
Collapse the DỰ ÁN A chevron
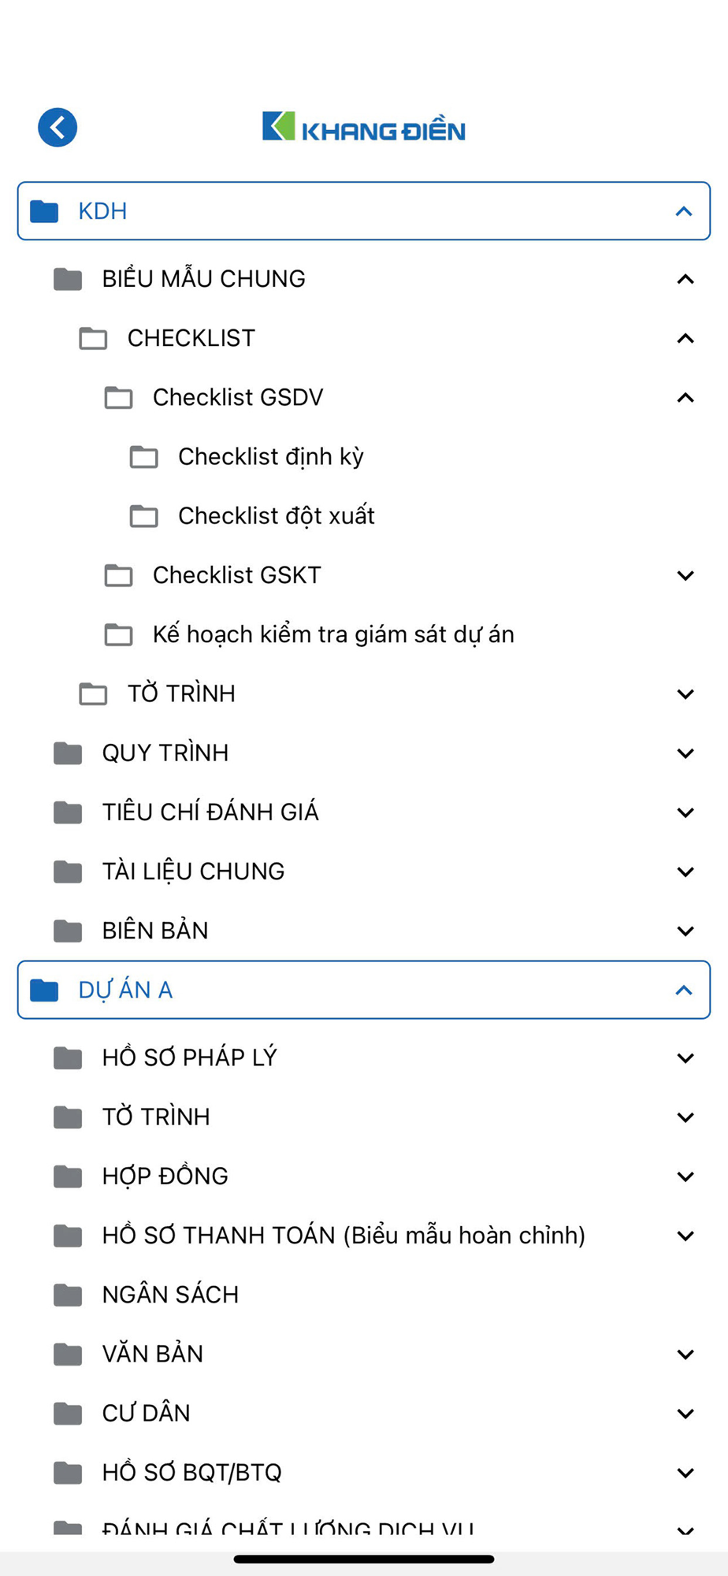click(x=684, y=990)
